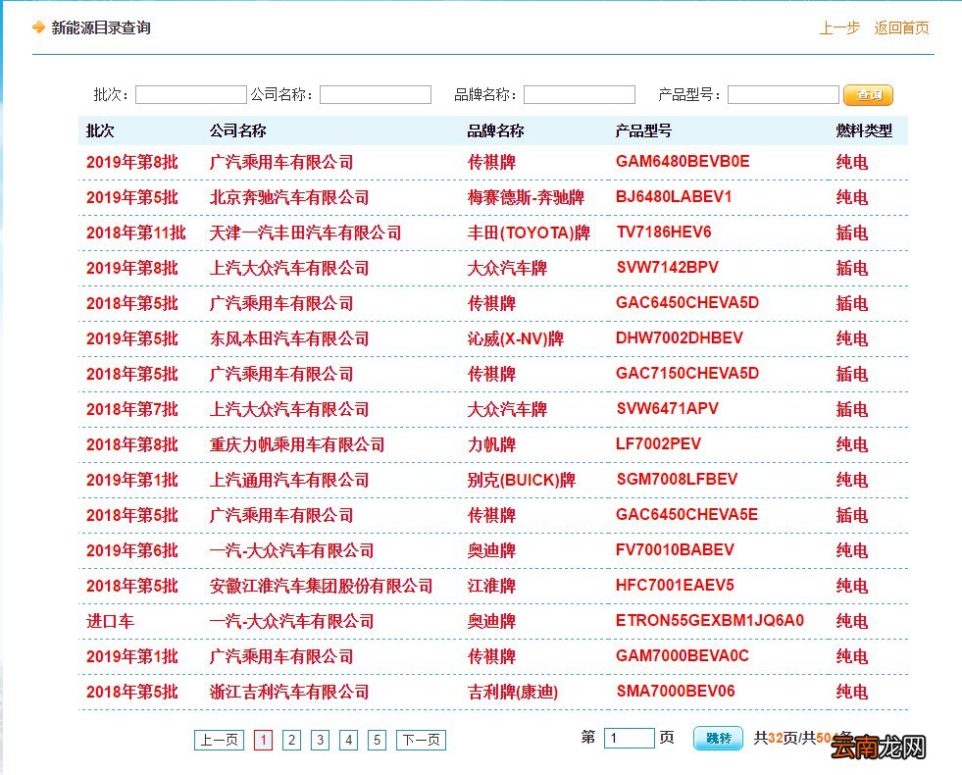Click the 燃料类型 column header

tap(864, 130)
